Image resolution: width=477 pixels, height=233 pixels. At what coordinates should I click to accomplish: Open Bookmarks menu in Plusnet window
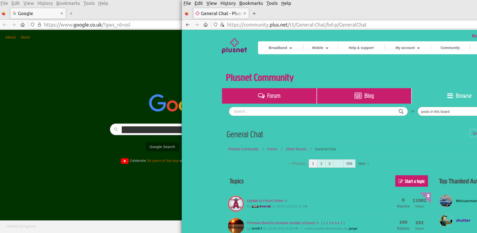point(251,3)
